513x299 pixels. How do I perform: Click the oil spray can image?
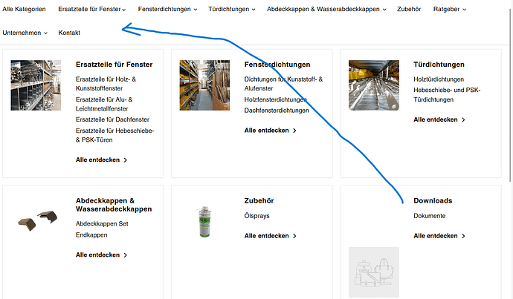click(204, 222)
